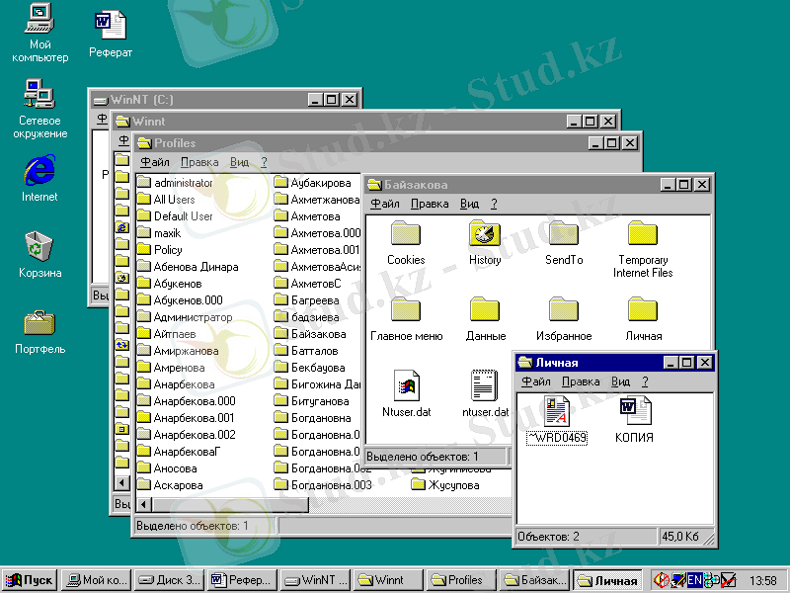Open the Реферат Word document on desktop

[110, 26]
